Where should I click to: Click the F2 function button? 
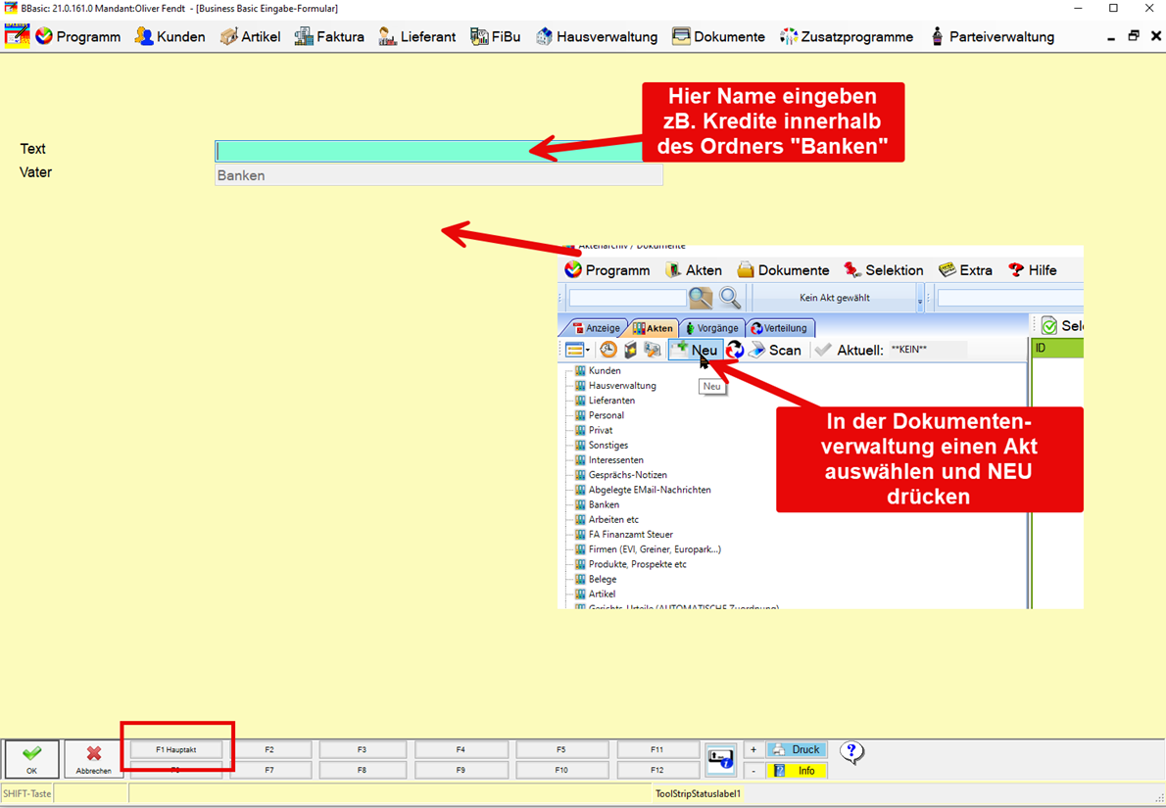tap(269, 749)
